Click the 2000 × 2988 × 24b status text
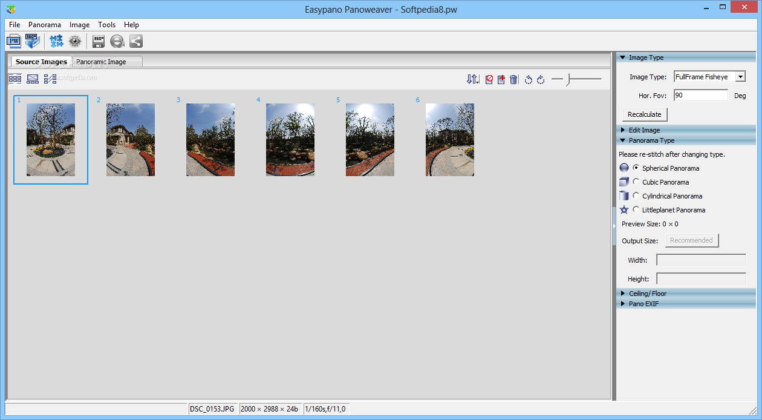This screenshot has width=762, height=420. (x=270, y=409)
